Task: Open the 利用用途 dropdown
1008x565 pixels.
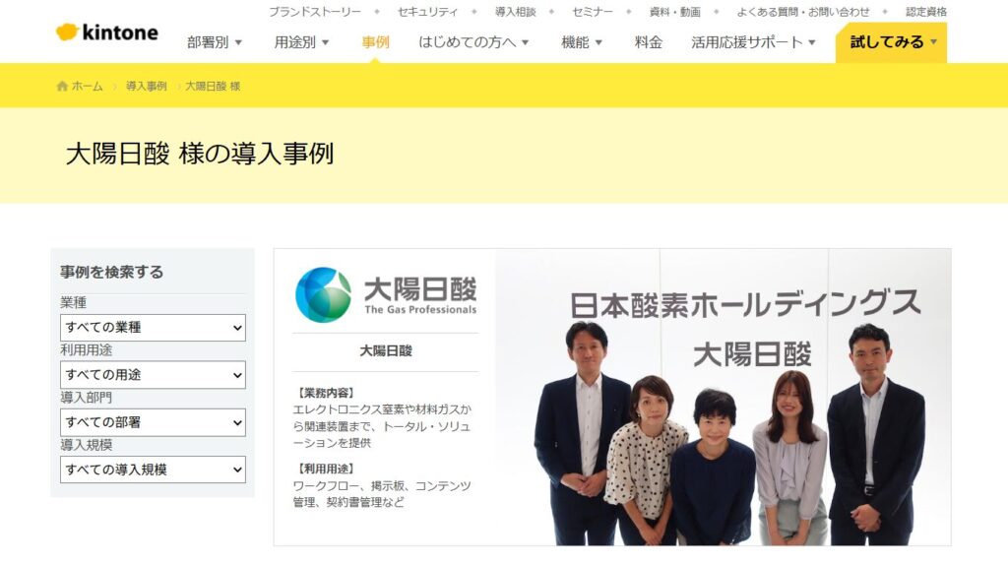Action: click(153, 375)
